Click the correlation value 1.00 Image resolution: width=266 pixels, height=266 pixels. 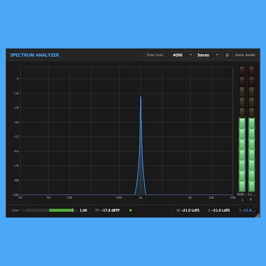pyautogui.click(x=84, y=210)
